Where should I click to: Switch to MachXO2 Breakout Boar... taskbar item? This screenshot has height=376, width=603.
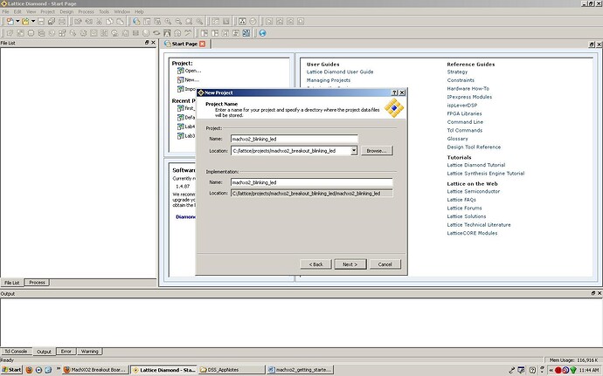(x=95, y=370)
